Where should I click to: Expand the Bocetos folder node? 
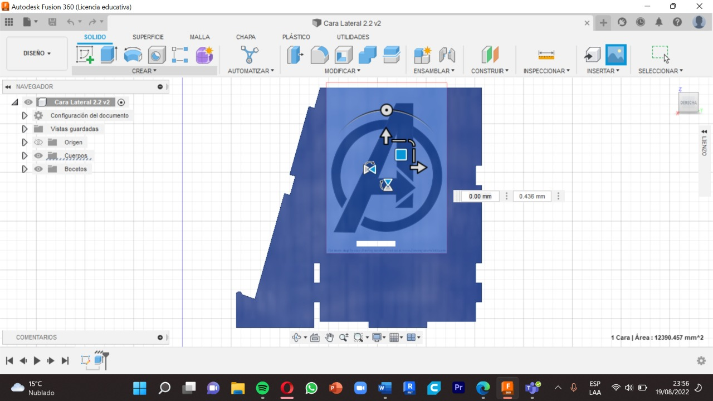tap(25, 169)
